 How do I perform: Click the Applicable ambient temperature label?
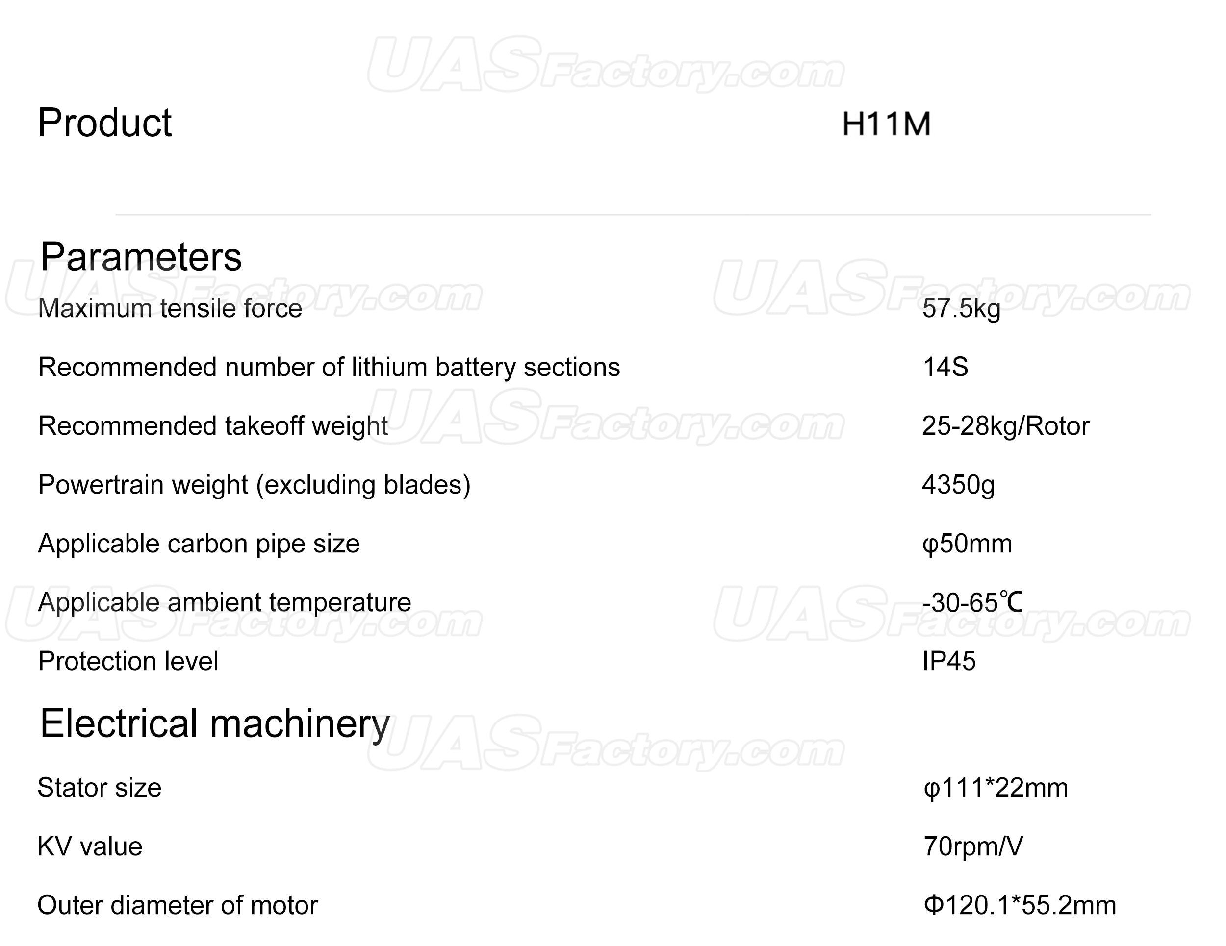point(225,602)
